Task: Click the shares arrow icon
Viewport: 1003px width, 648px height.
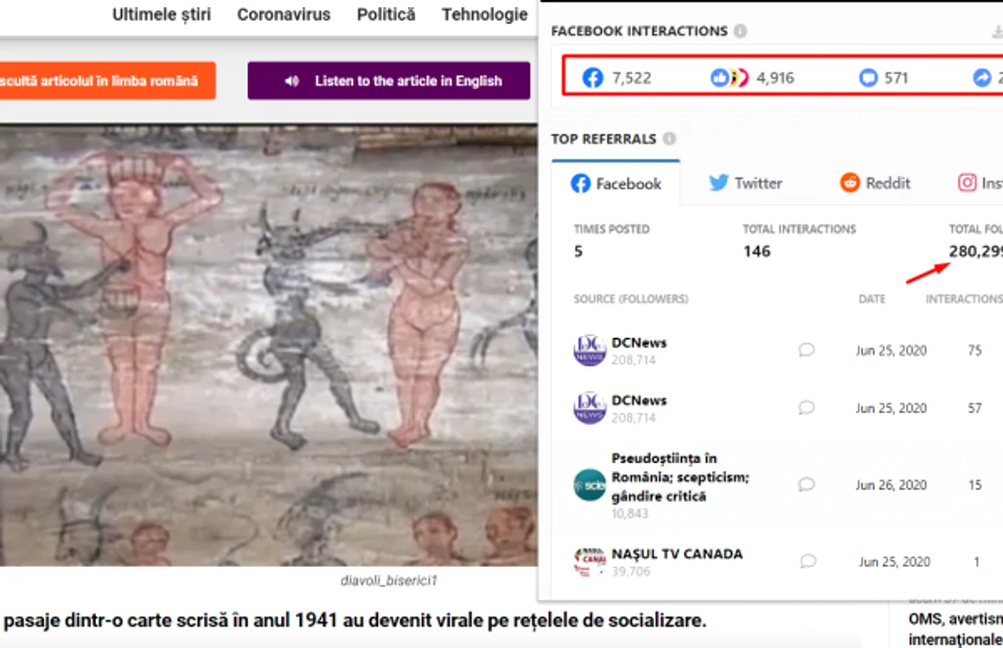Action: coord(982,78)
